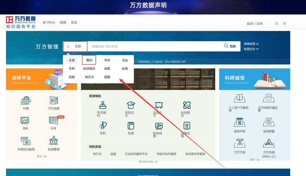The image size is (306, 176).
Task: Select 科技报告 in the category dropdown list
Action: coord(89,68)
